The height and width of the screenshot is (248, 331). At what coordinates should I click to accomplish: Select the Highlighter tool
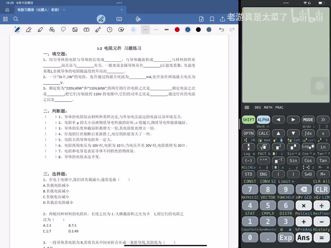pyautogui.click(x=40, y=30)
